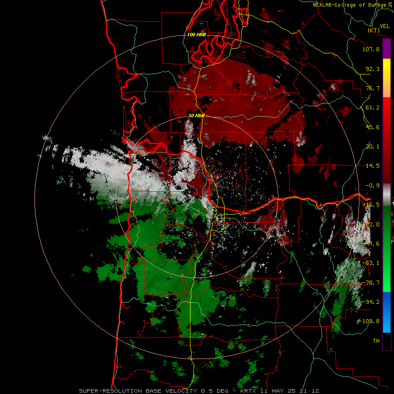Click the 45.6 velocity scale value
Screen dimensions: 394x394
tap(373, 127)
